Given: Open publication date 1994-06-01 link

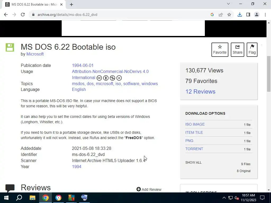Looking at the screenshot, I should click(x=83, y=66).
